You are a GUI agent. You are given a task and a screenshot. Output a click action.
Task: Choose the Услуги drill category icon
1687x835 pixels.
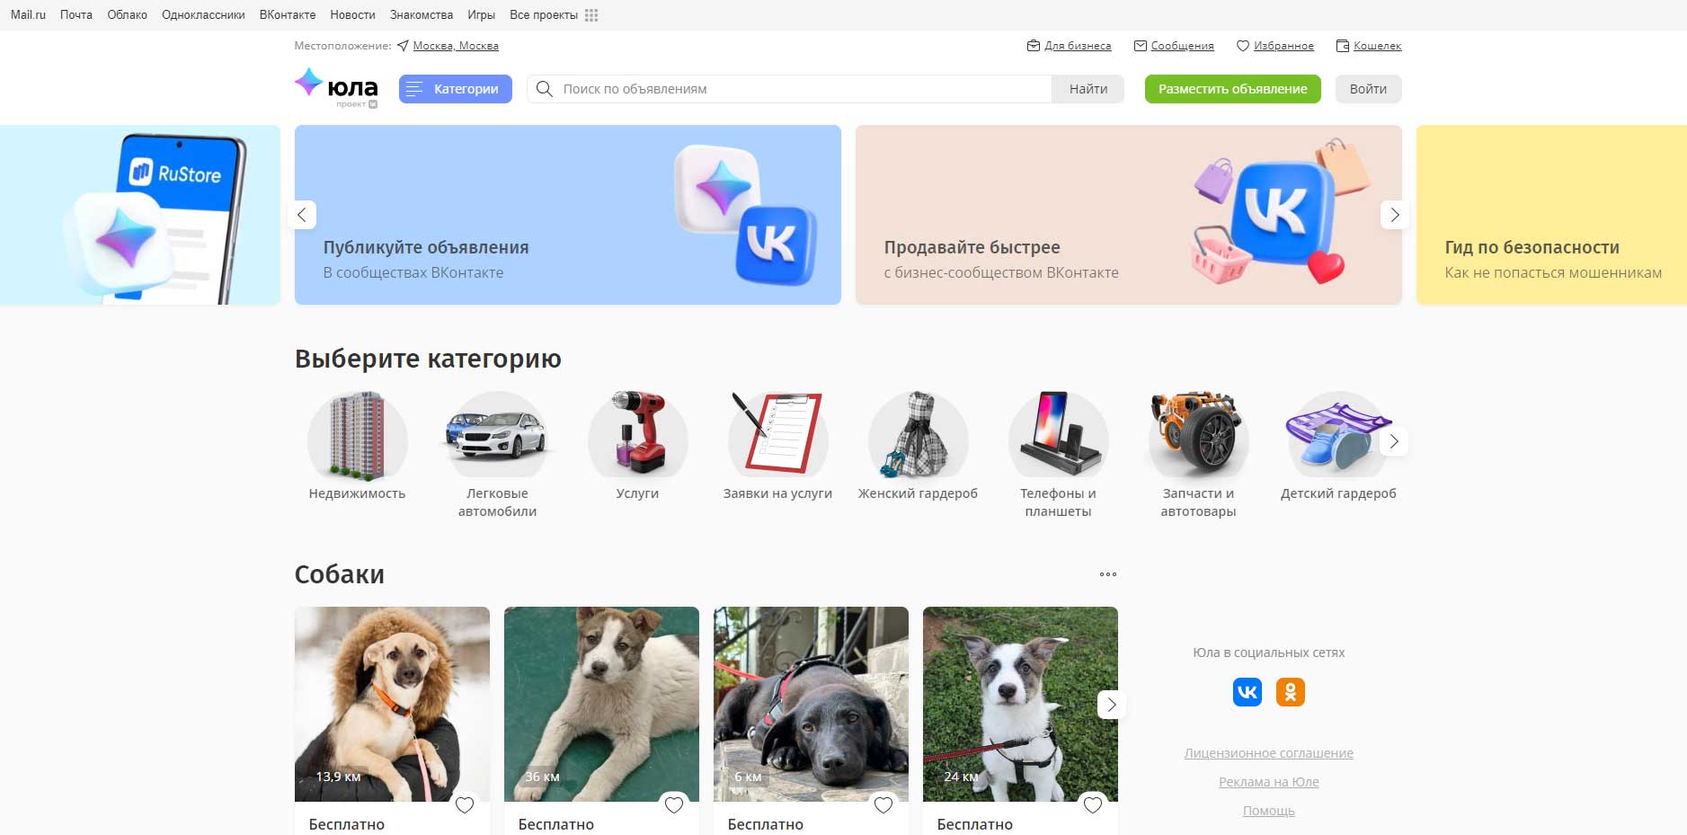click(x=637, y=436)
